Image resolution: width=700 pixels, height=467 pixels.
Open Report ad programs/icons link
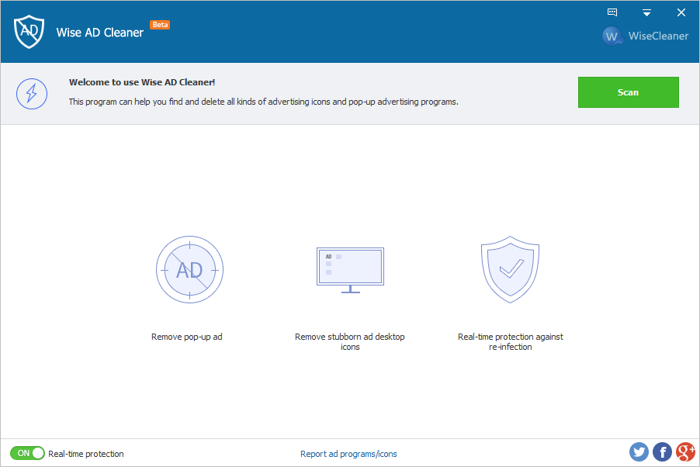348,454
